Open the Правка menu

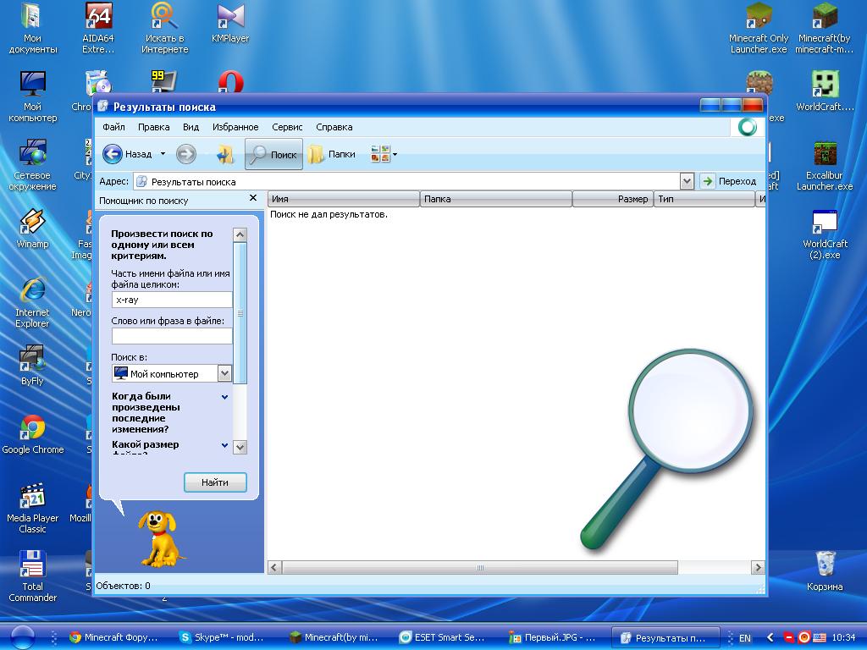tap(154, 127)
